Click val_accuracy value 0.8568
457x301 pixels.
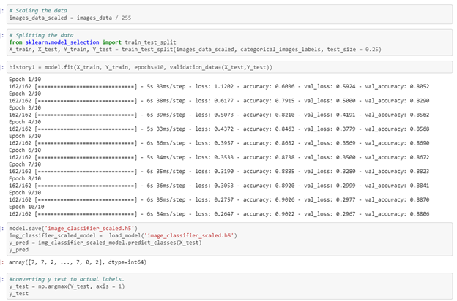(420, 129)
